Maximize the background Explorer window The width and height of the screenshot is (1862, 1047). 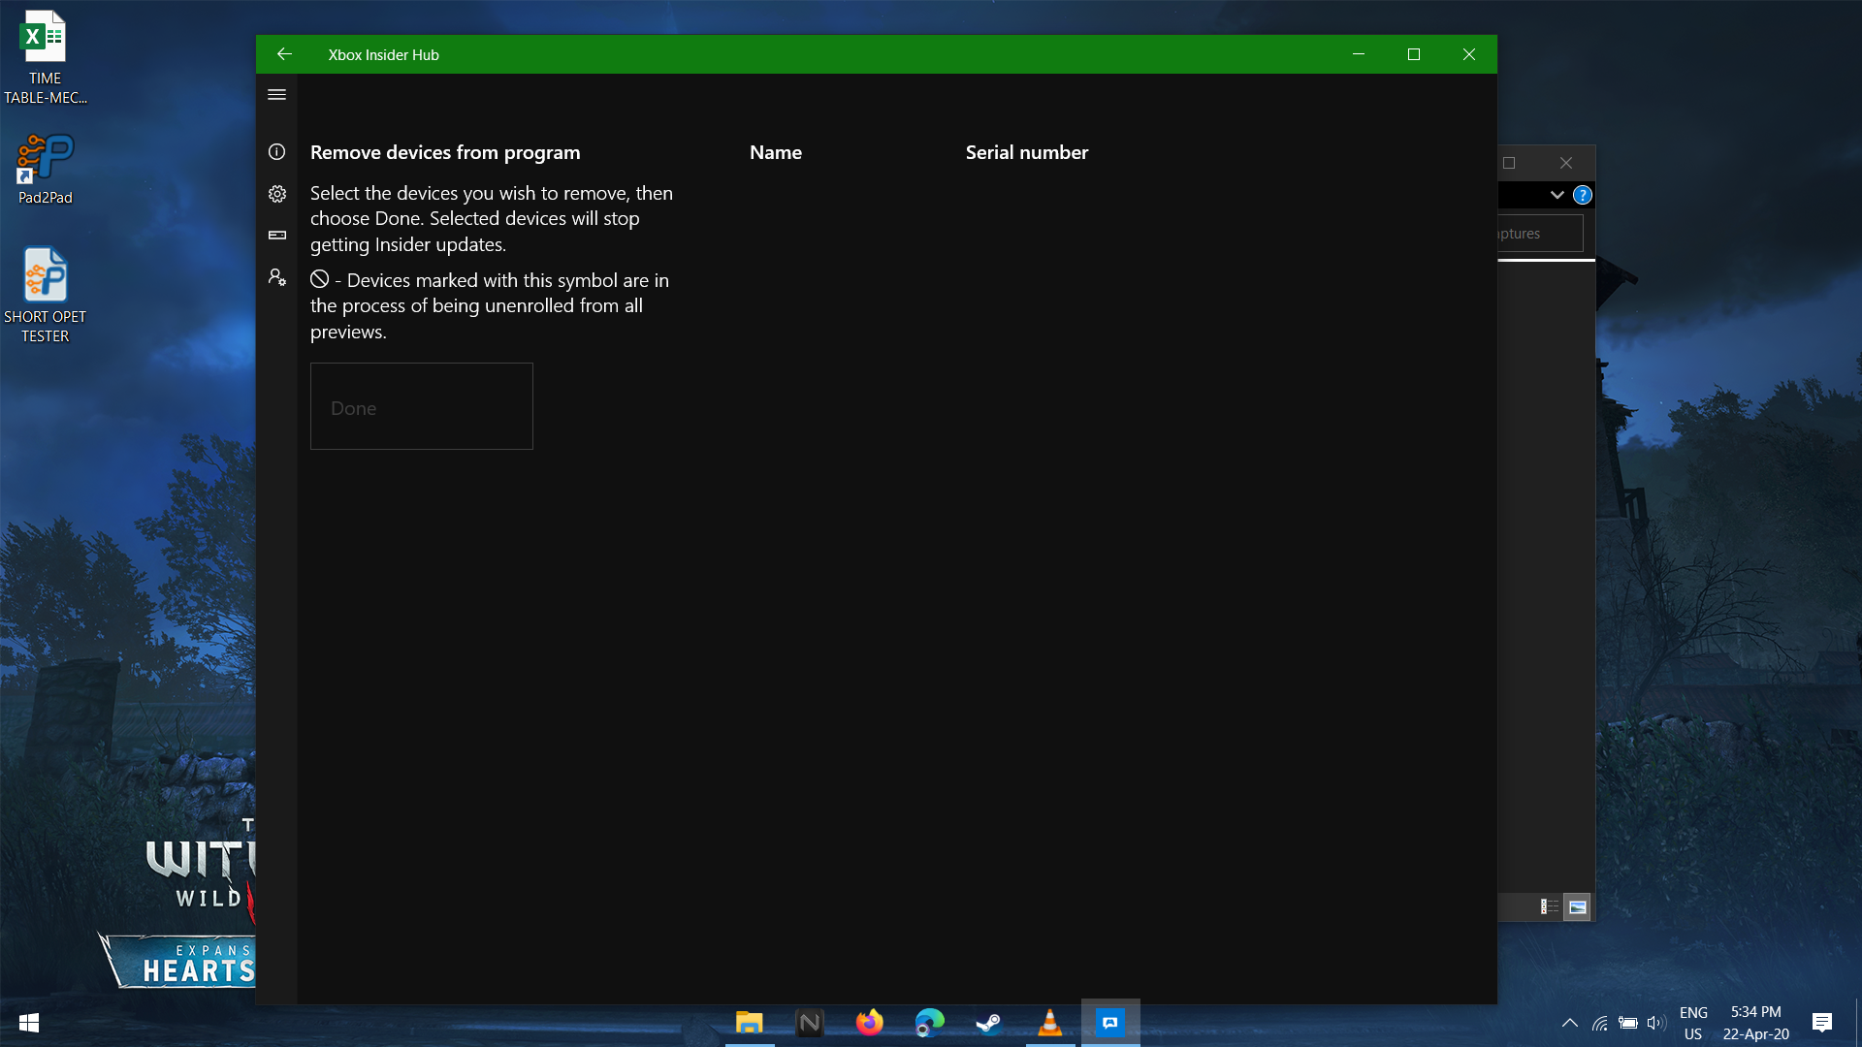click(1509, 163)
